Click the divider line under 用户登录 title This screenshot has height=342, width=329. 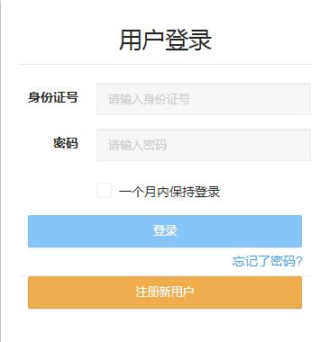[x=165, y=64]
